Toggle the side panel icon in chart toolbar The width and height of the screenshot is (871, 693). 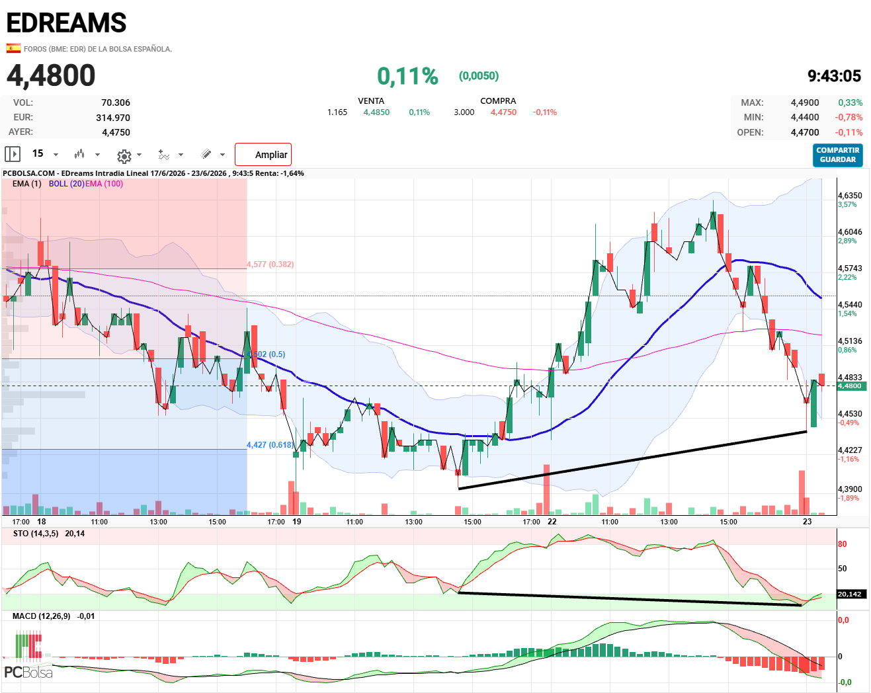click(13, 154)
